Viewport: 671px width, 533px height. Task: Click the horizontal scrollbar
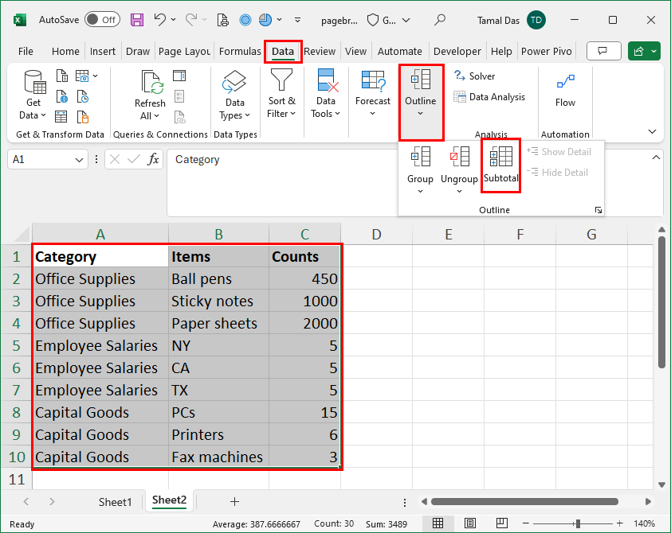coord(524,501)
